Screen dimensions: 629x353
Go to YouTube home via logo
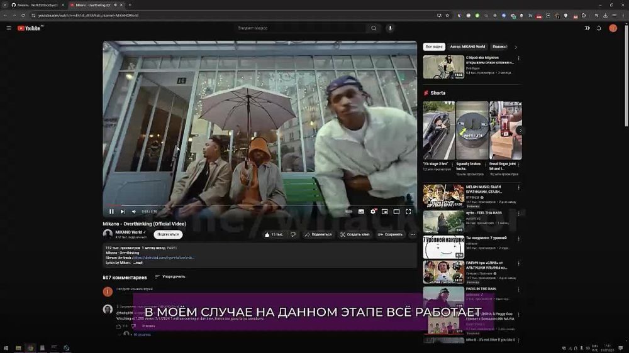[x=30, y=28]
